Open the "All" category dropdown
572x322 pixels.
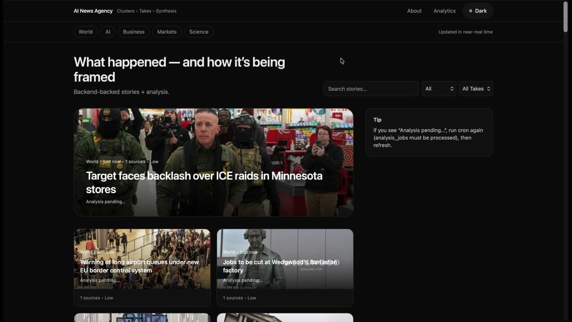coord(438,89)
